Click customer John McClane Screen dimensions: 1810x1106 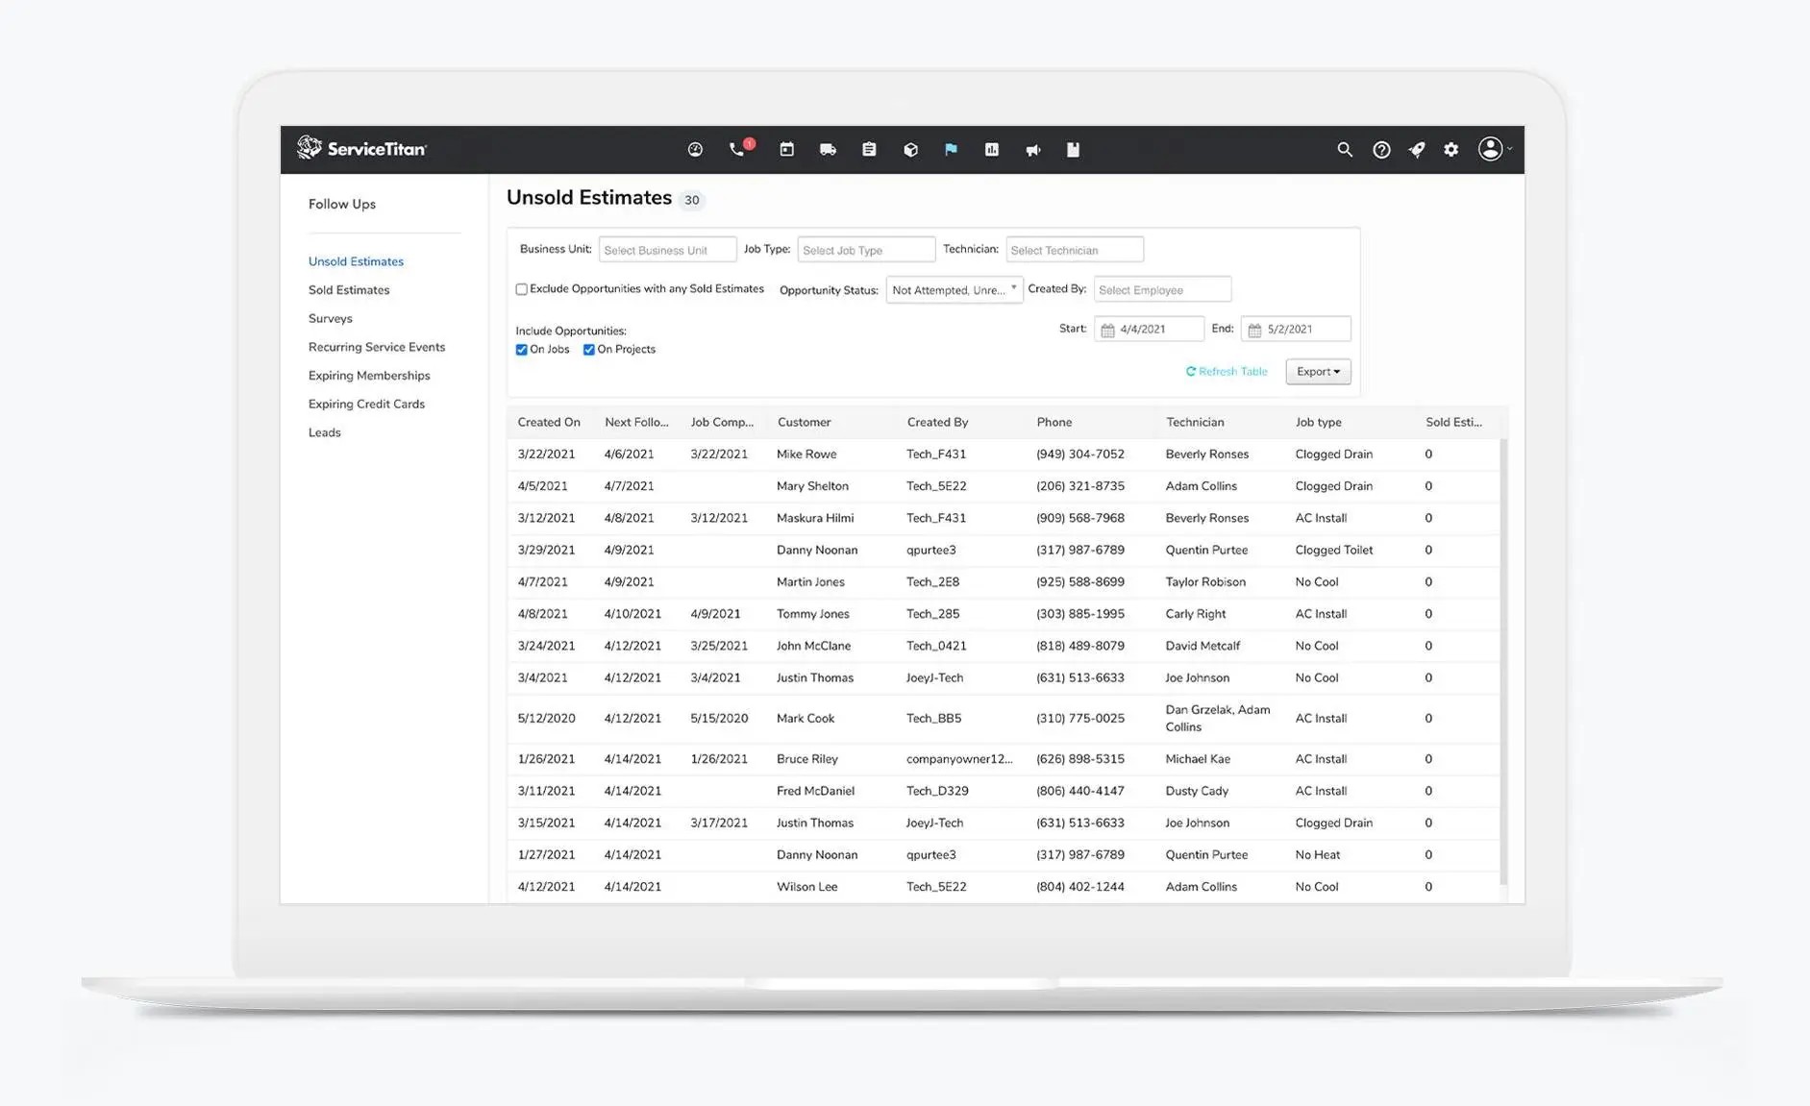(x=814, y=646)
